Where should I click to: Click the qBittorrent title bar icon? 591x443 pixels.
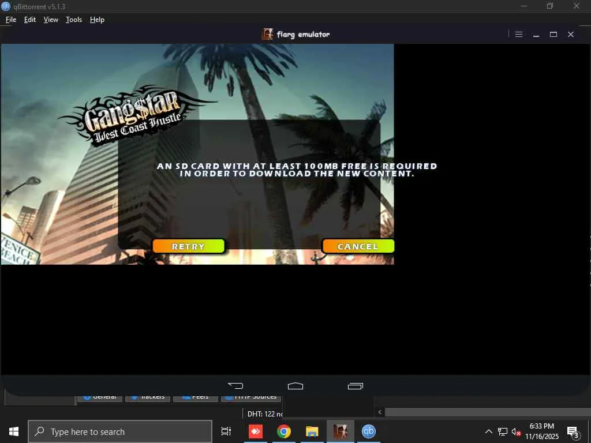(x=6, y=6)
